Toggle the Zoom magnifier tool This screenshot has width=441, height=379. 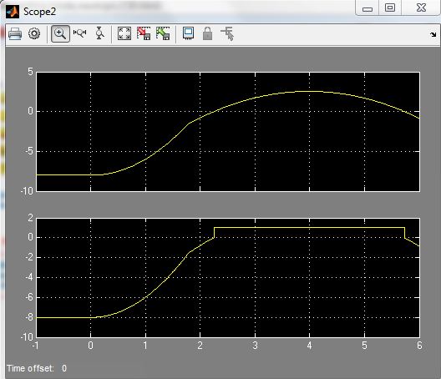(60, 33)
